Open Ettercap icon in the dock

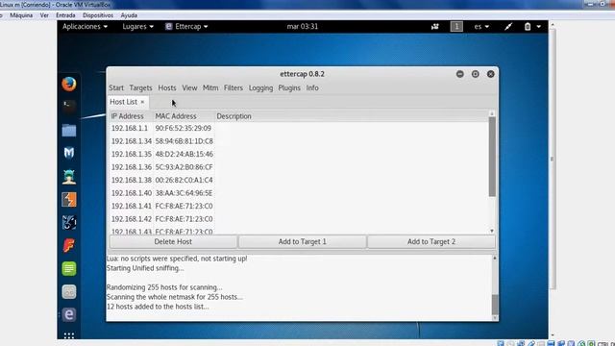tap(69, 314)
